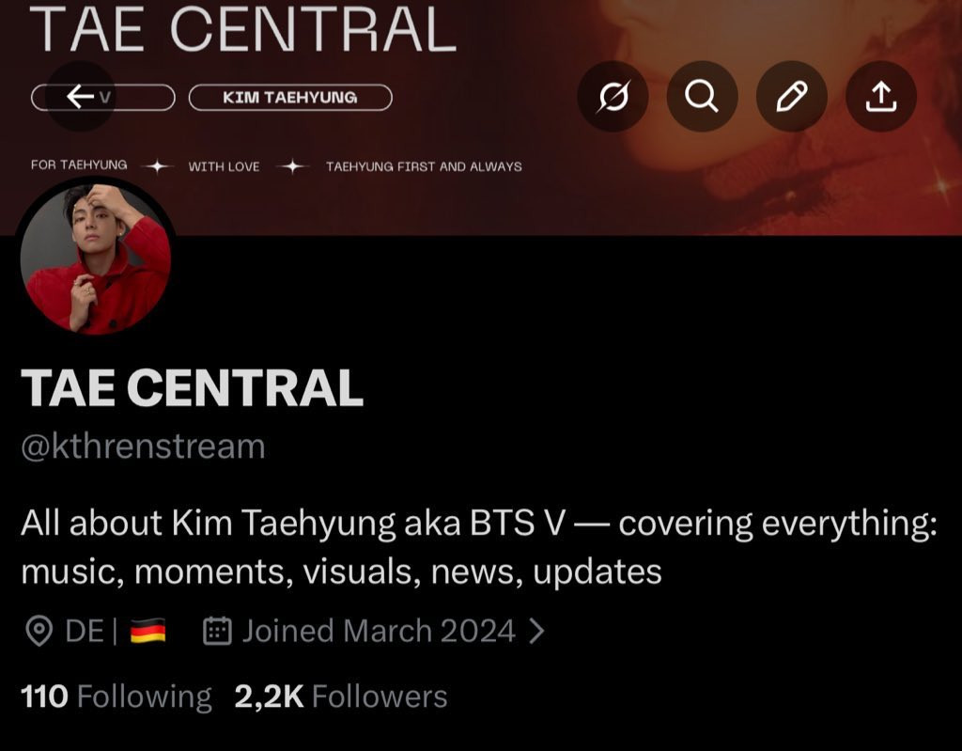962x751 pixels.
Task: Tap the edit pencil icon
Action: pos(791,97)
